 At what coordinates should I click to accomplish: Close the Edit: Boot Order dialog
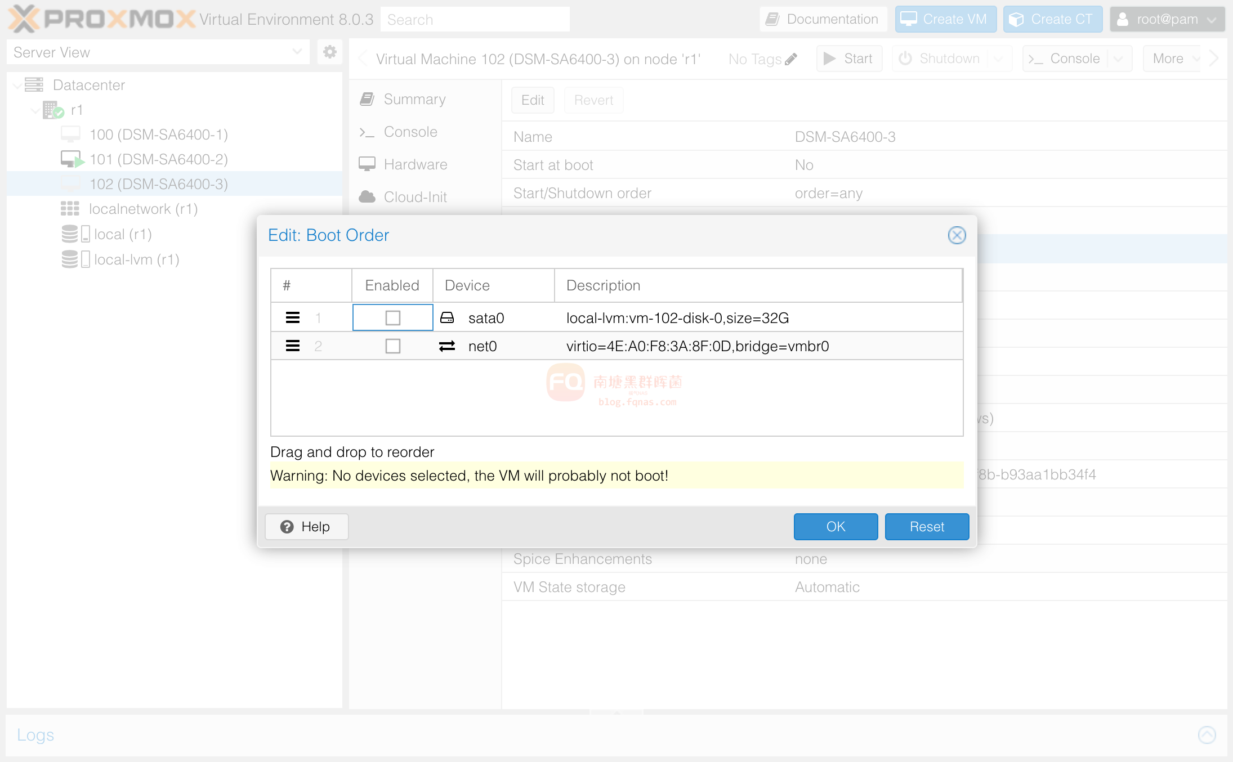click(x=957, y=235)
